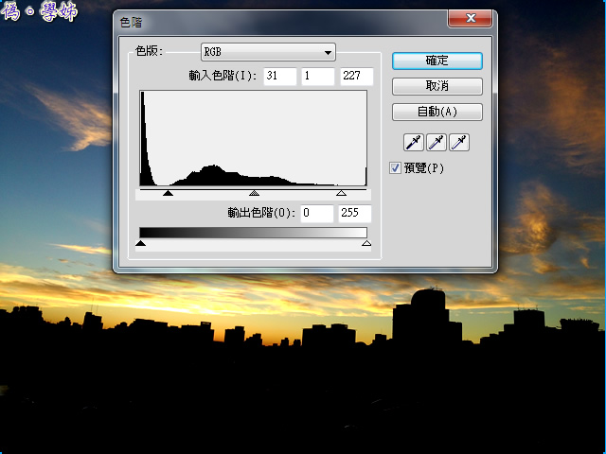Image resolution: width=606 pixels, height=454 pixels.
Task: Select the gray point eyedropper
Action: 437,143
